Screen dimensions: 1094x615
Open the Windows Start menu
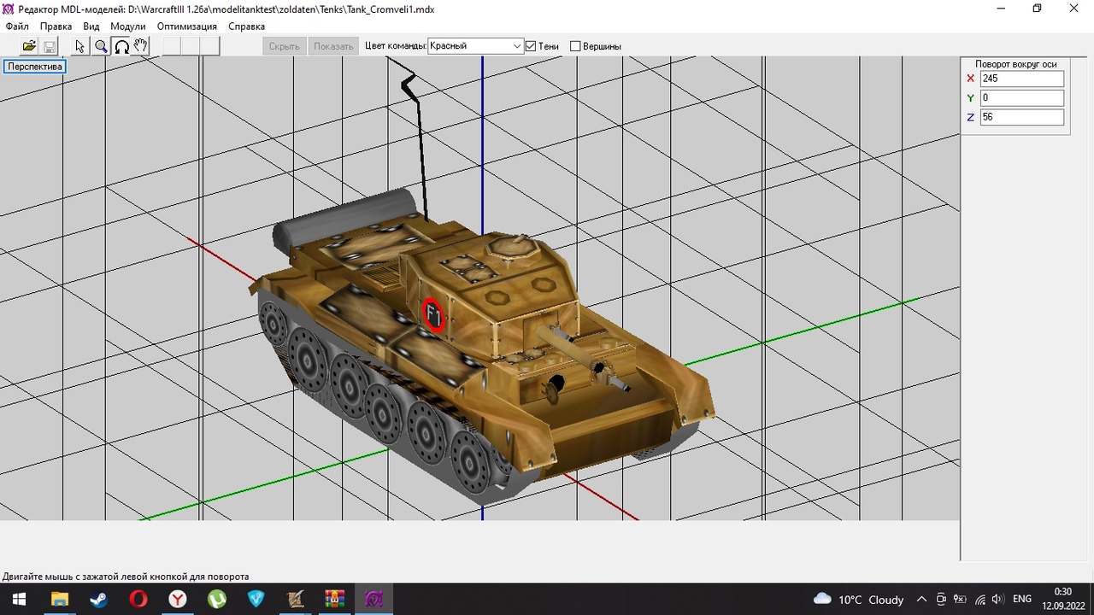pos(19,599)
